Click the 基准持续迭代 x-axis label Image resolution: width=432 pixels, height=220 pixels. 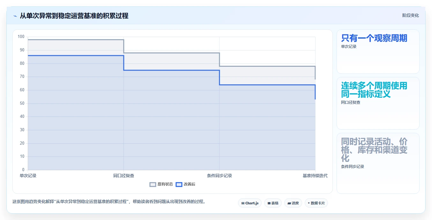pos(315,176)
